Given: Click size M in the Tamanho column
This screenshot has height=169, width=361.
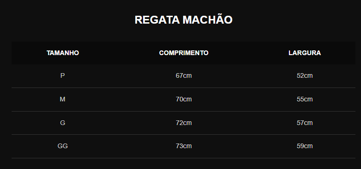Looking at the screenshot, I should (62, 99).
